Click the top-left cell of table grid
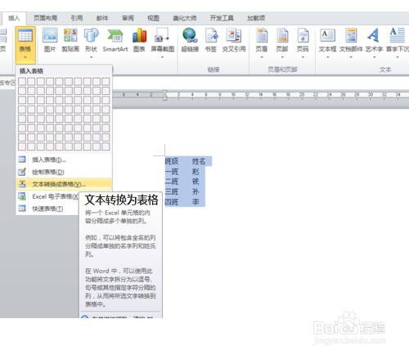The height and width of the screenshot is (355, 409). tap(22, 82)
